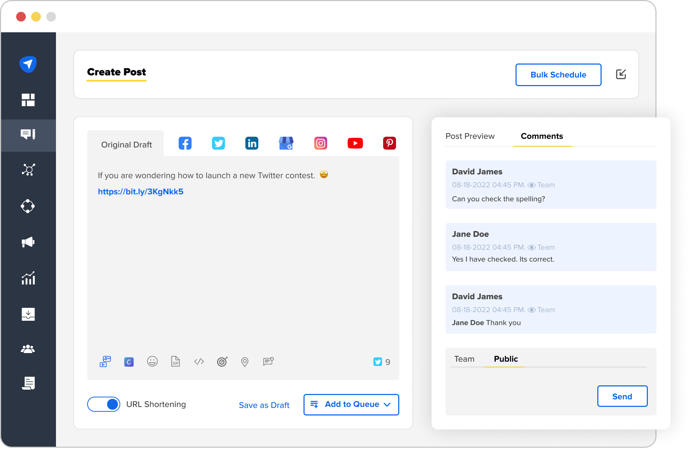Viewport: 692px width, 451px height.
Task: Save the post as a draft
Action: pos(264,405)
